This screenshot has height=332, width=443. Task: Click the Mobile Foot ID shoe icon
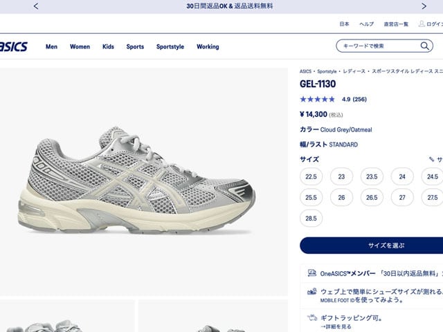[312, 291]
